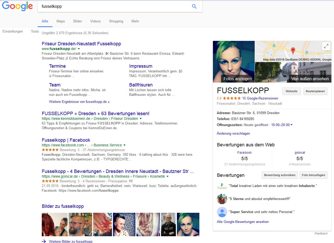This screenshot has height=243, width=334.
Task: Open the Termine sitelink
Action: 57,66
